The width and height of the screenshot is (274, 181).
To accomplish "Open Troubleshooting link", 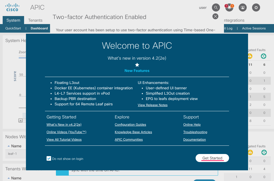I will pyautogui.click(x=195, y=132).
